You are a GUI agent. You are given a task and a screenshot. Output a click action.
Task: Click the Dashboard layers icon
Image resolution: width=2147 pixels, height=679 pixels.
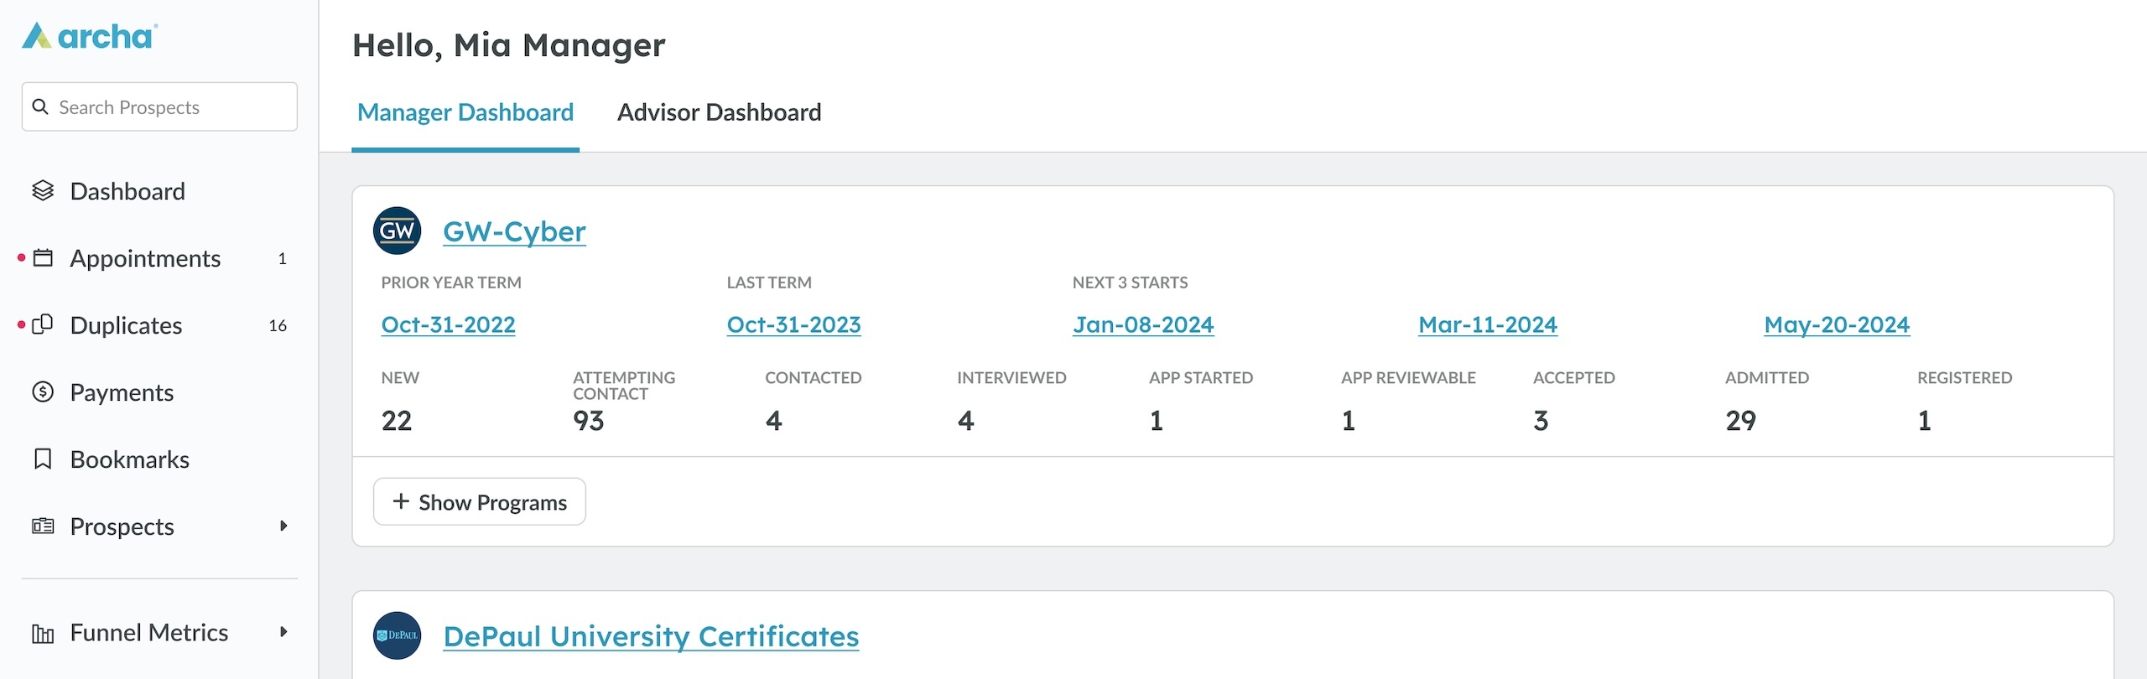coord(43,191)
